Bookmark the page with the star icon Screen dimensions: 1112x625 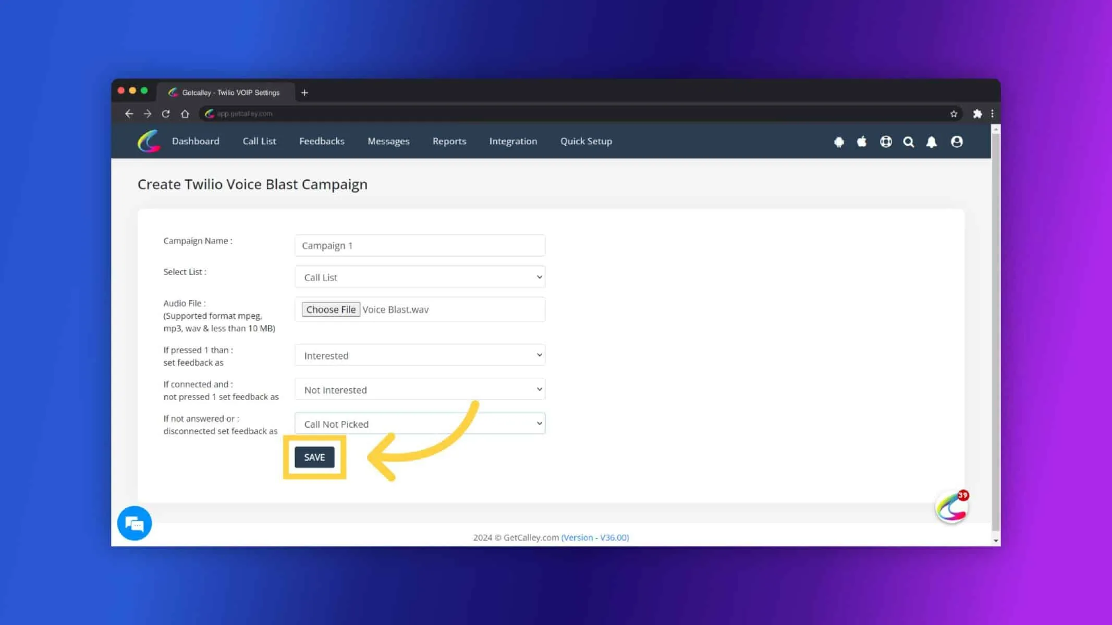[x=954, y=114]
